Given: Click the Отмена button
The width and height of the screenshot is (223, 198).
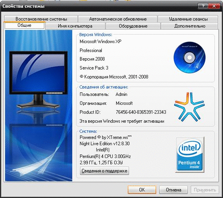Looking at the screenshot, I should 173,190.
